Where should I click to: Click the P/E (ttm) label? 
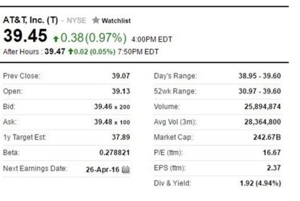(168, 153)
